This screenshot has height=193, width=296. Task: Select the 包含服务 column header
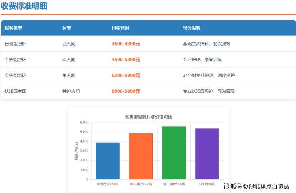pos(191,28)
